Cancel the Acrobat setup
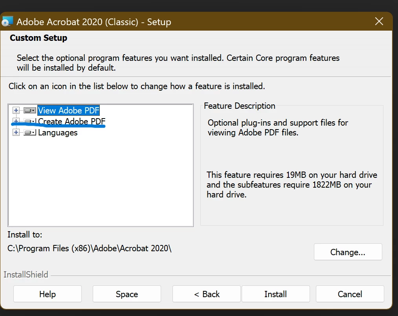The height and width of the screenshot is (316, 398). [350, 294]
